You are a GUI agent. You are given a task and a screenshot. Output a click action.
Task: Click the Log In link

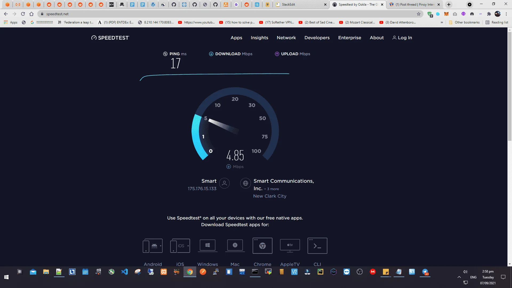coord(402,38)
